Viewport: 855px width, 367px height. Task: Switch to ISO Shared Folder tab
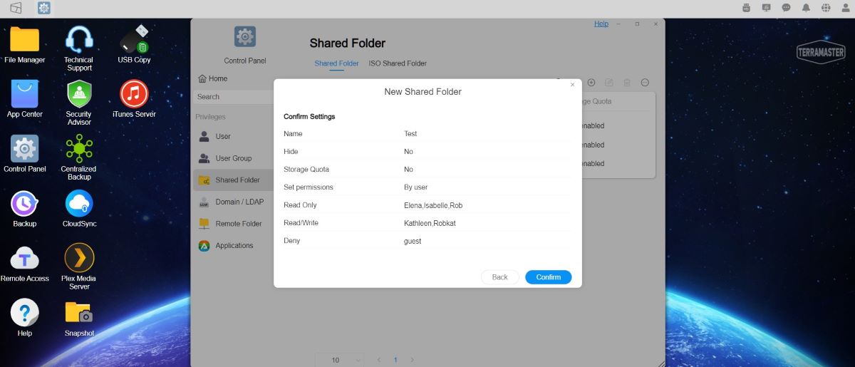[398, 63]
